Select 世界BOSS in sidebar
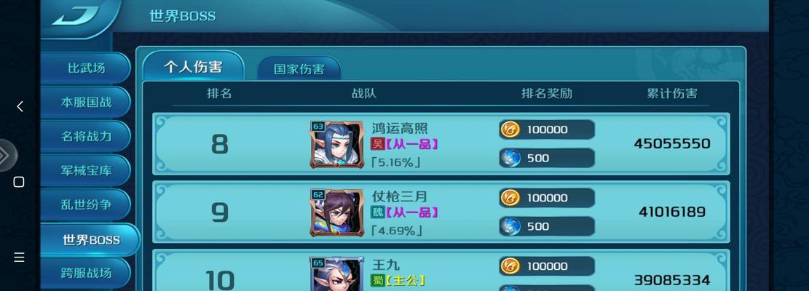 [x=91, y=240]
